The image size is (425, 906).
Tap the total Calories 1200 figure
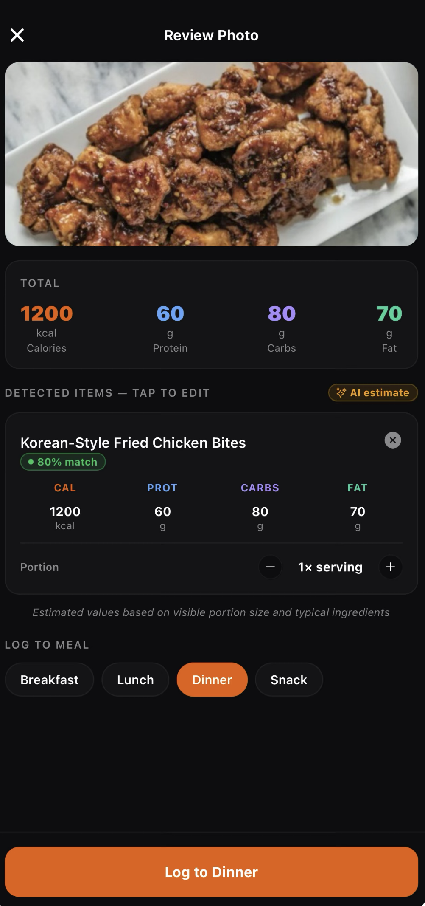pyautogui.click(x=47, y=314)
